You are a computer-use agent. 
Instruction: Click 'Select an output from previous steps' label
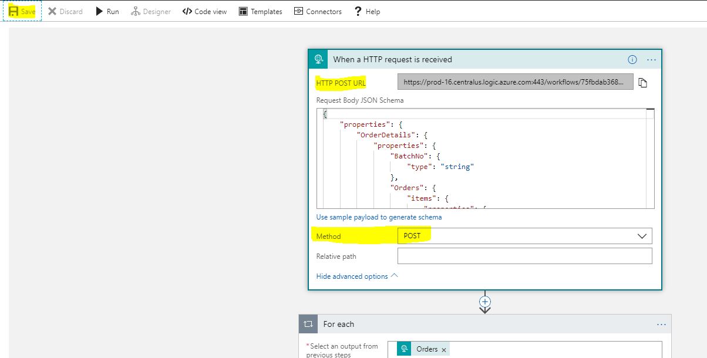342,350
